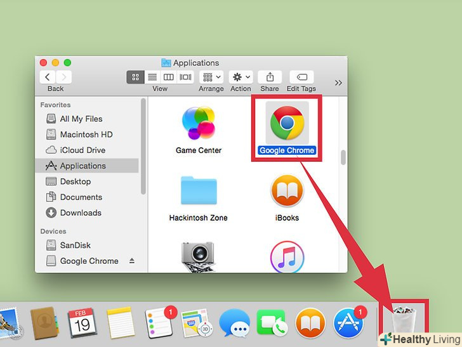Open Maps from the Dock
The height and width of the screenshot is (347, 462).
(x=197, y=323)
